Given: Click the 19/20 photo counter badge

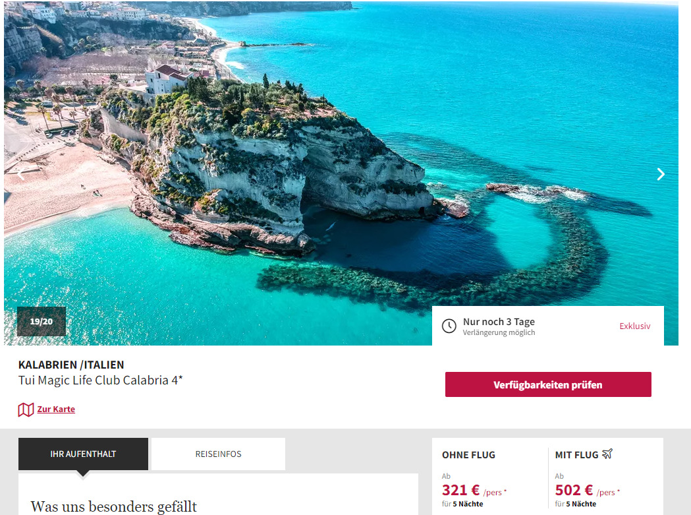Looking at the screenshot, I should [x=41, y=321].
